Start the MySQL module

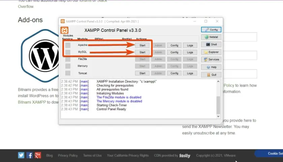coord(142,52)
